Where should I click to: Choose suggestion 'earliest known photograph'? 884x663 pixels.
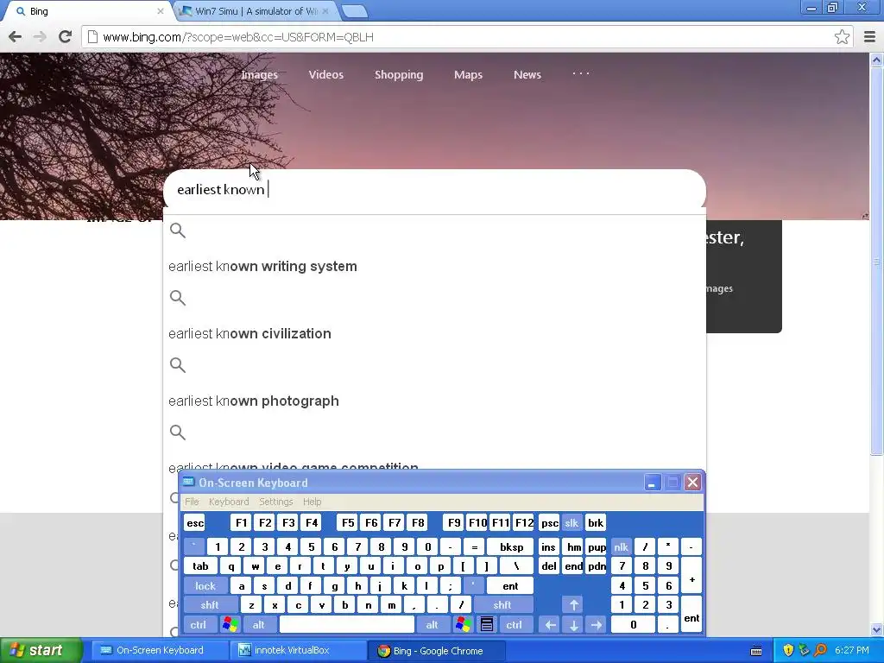point(254,401)
